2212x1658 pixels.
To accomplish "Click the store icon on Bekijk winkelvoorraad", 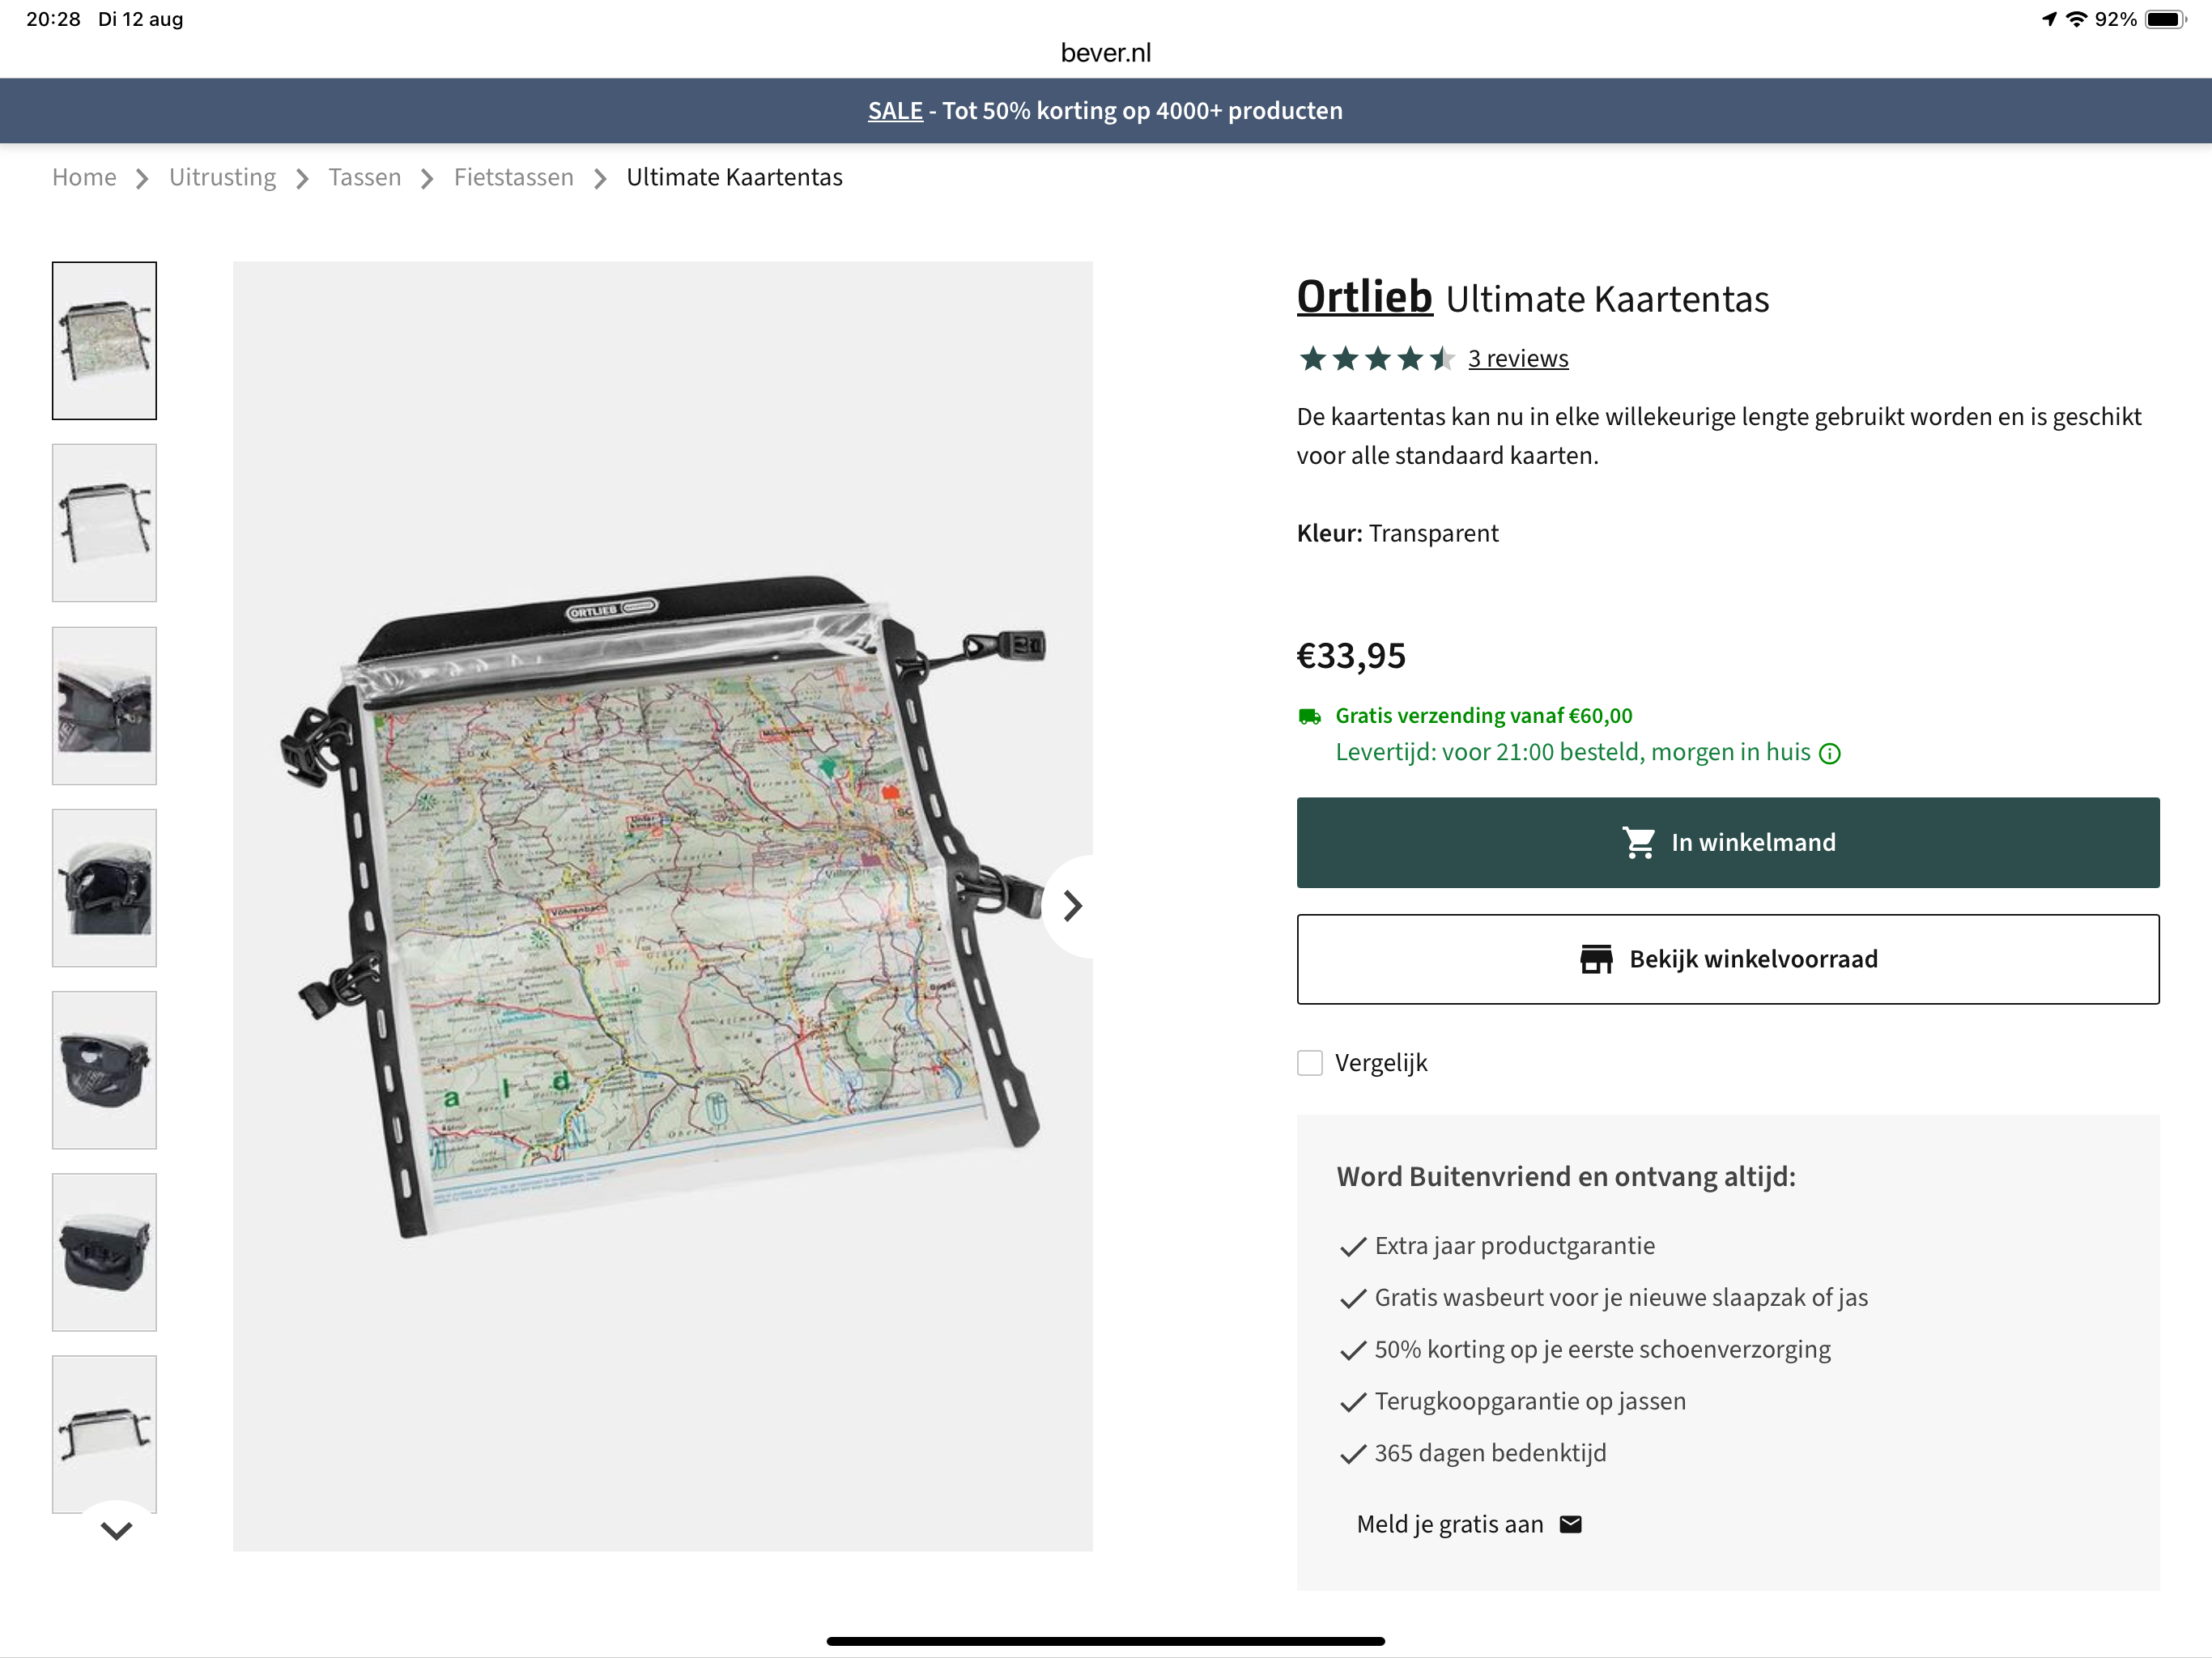I will [x=1596, y=959].
